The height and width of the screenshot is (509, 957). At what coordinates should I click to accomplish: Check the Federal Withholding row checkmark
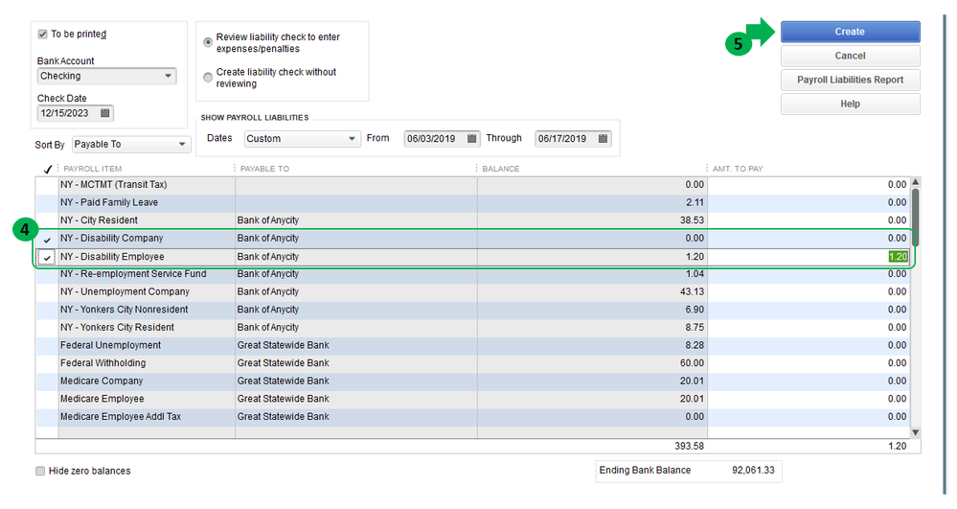click(47, 363)
